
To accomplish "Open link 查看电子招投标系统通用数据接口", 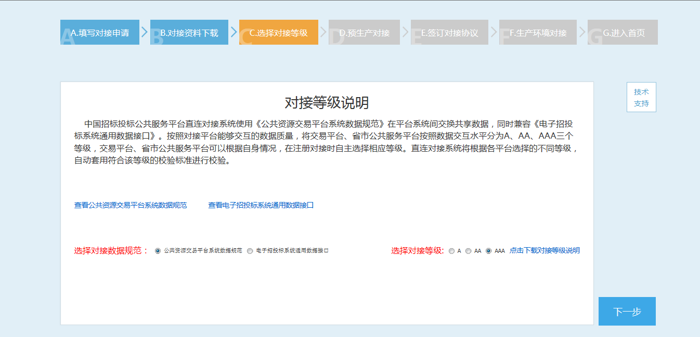I will click(x=261, y=205).
